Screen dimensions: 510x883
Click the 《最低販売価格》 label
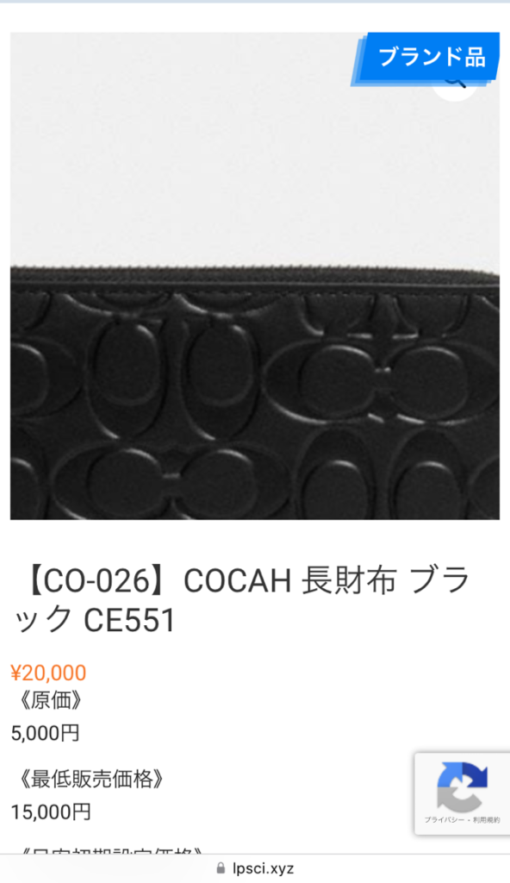click(x=90, y=780)
